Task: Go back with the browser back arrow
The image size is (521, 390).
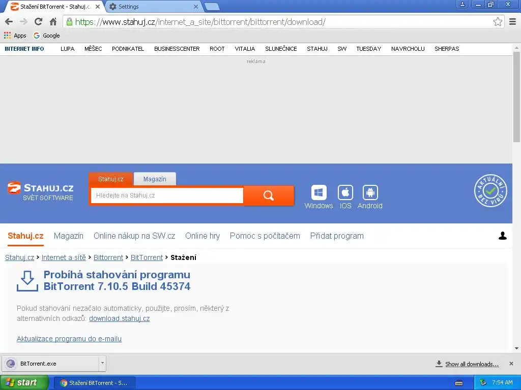Action: (x=9, y=22)
